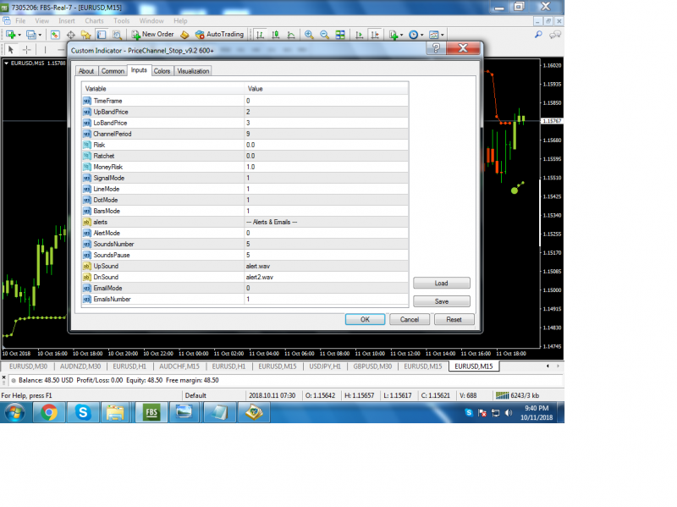Open the MetaEditor yellow book icon
Image resolution: width=677 pixels, height=507 pixels.
coord(184,35)
